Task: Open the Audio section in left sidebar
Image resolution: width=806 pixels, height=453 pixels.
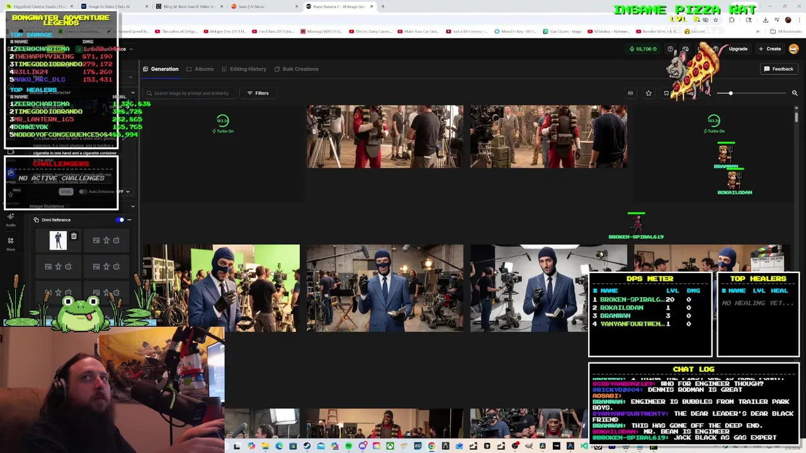Action: click(11, 220)
